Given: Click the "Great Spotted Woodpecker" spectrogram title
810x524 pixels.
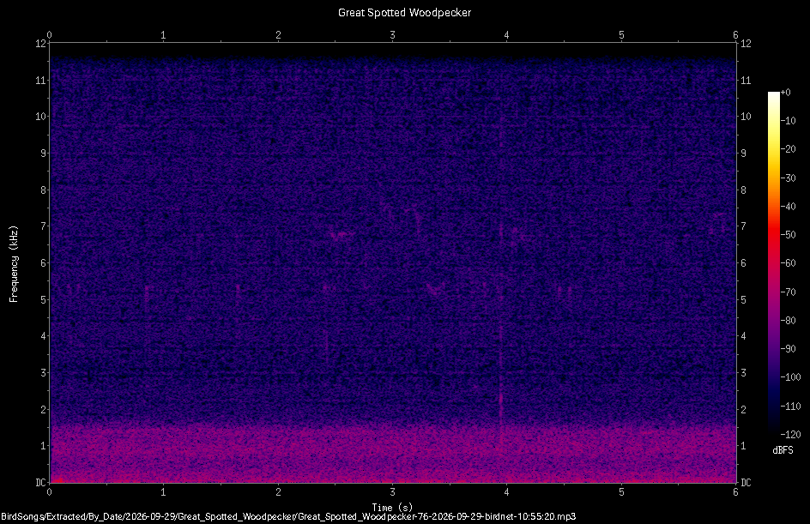Looking at the screenshot, I should tap(404, 12).
